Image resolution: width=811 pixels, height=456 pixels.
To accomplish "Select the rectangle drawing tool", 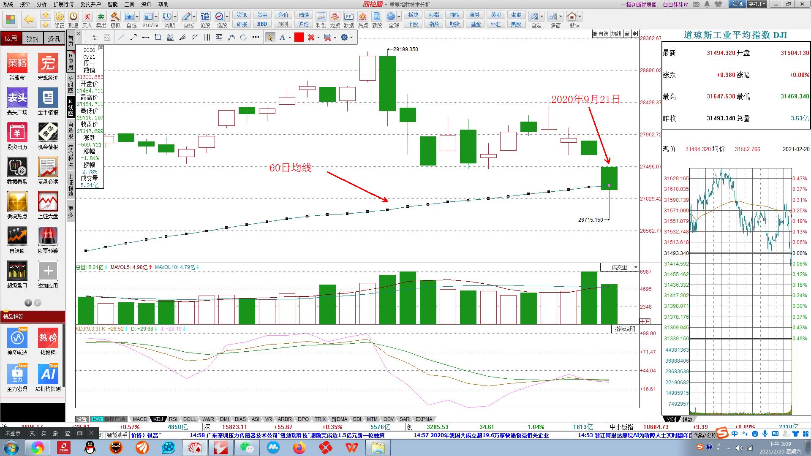I will 158,38.
